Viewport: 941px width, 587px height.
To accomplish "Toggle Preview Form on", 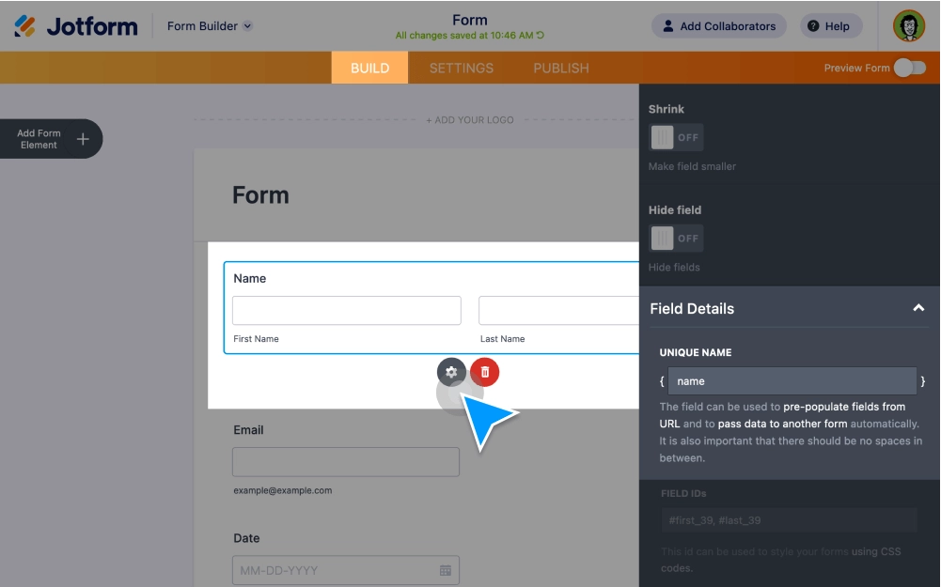I will [909, 68].
